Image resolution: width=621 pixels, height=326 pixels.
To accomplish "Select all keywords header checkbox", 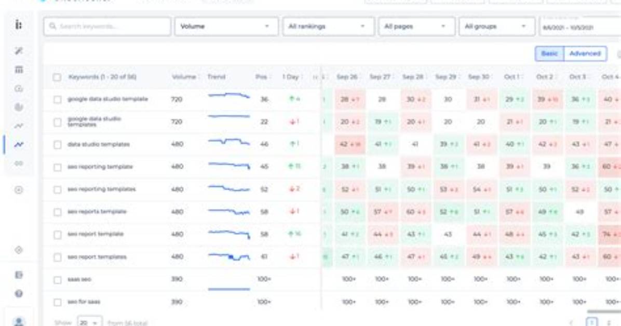I will [57, 77].
